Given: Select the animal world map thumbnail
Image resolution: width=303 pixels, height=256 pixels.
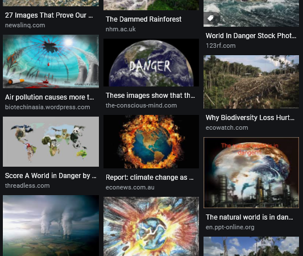Looking at the screenshot, I should [x=51, y=142].
